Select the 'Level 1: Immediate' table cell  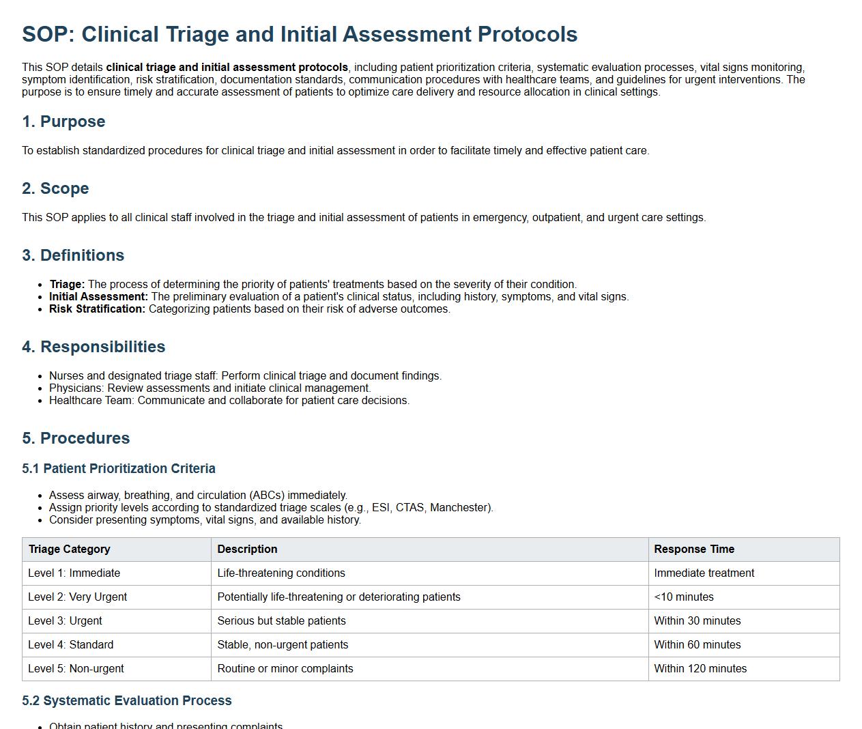pyautogui.click(x=74, y=573)
